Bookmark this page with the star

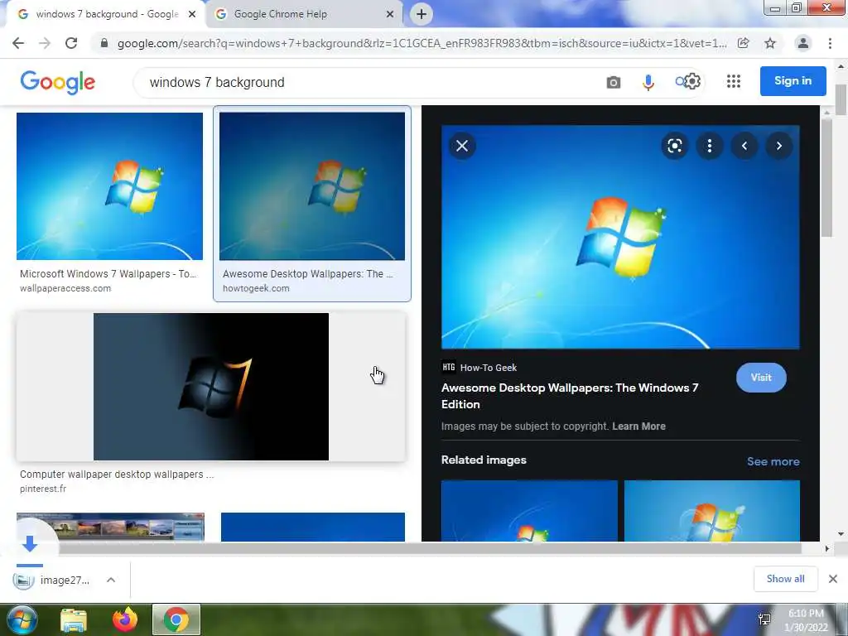click(770, 43)
